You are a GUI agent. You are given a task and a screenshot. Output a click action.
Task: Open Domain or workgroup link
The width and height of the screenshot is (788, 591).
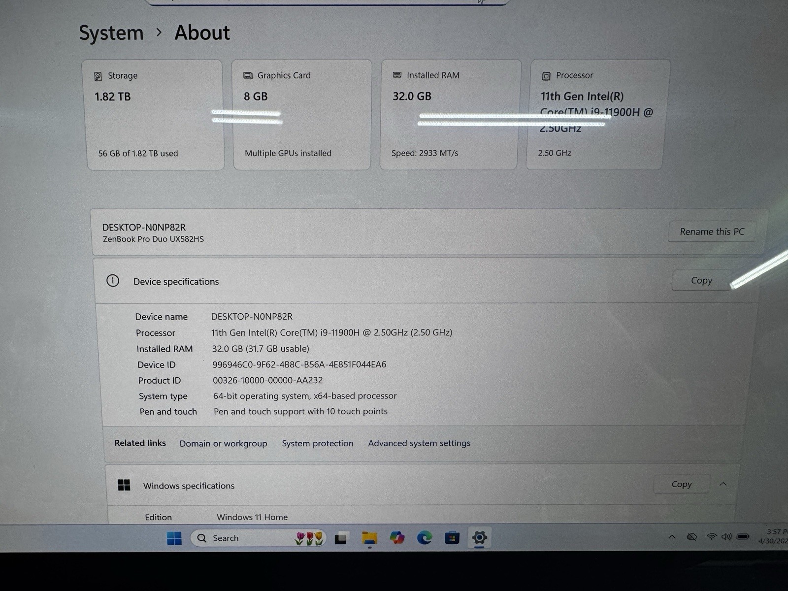click(223, 443)
